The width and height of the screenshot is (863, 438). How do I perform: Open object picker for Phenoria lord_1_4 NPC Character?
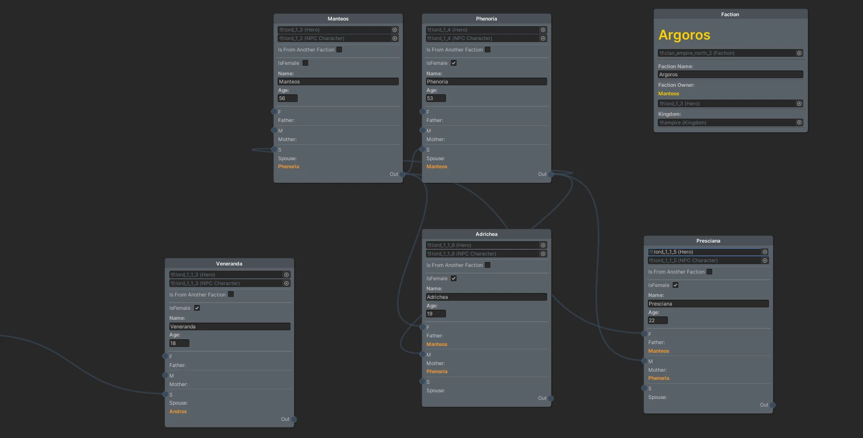tap(543, 38)
